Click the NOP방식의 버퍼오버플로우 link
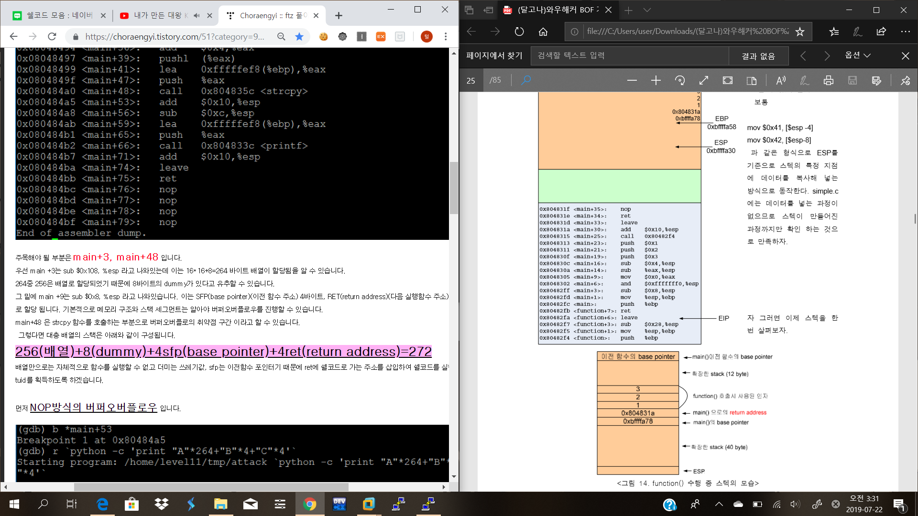The height and width of the screenshot is (516, 918). point(93,408)
